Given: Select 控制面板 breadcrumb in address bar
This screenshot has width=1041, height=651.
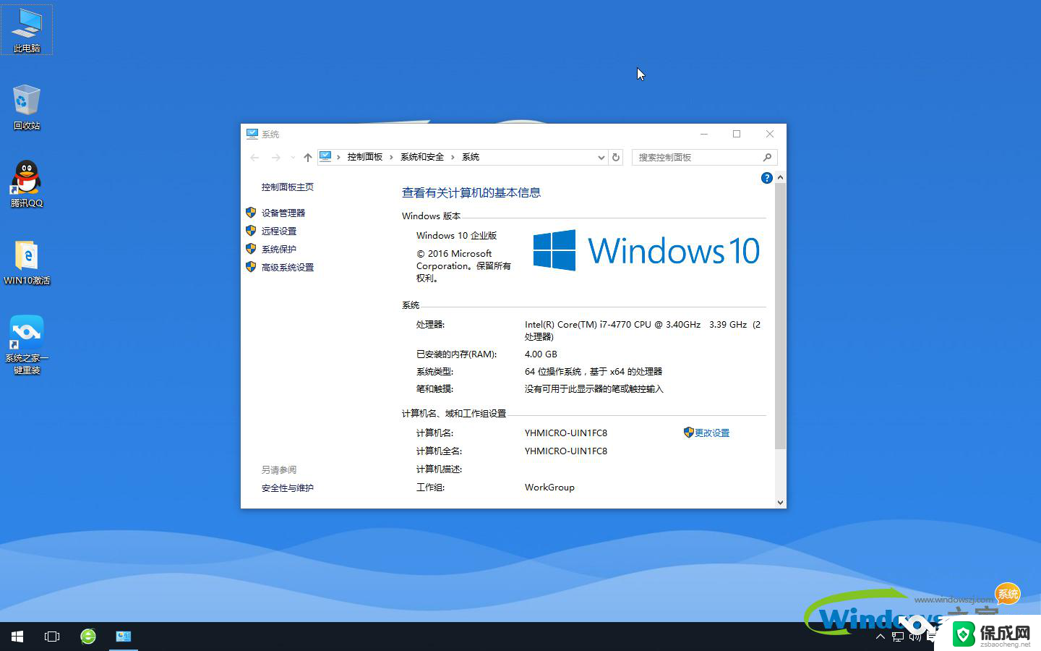Looking at the screenshot, I should coord(365,157).
